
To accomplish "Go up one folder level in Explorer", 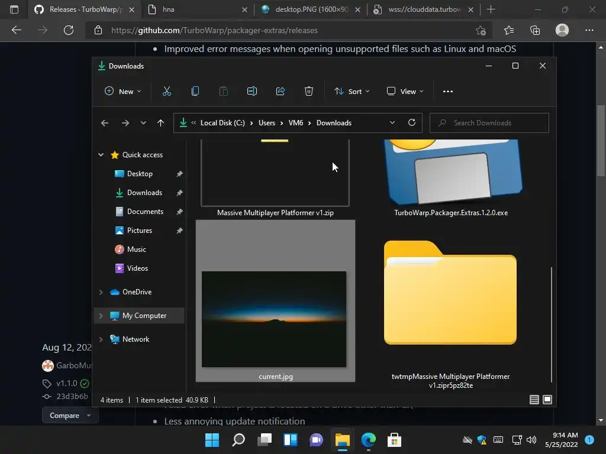I will click(161, 123).
